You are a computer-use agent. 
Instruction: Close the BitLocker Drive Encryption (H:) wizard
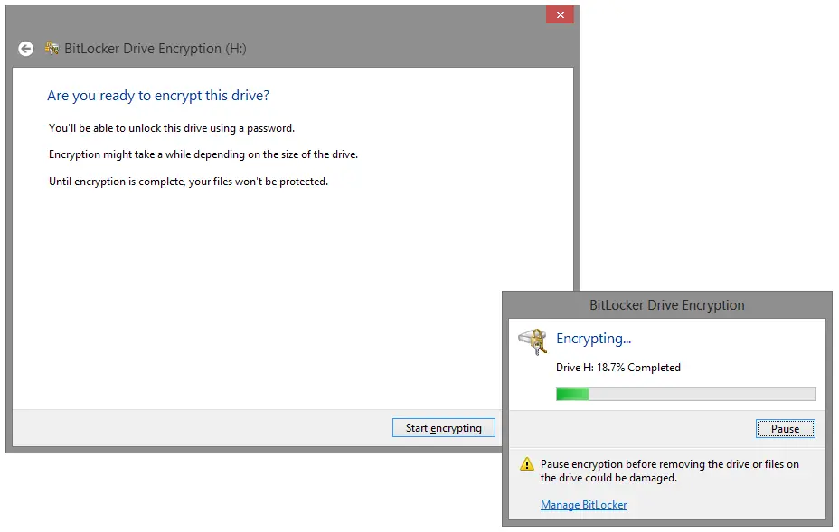click(560, 15)
